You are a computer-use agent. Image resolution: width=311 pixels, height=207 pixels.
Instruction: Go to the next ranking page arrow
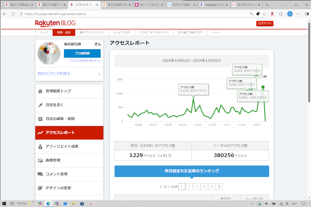click(x=219, y=187)
